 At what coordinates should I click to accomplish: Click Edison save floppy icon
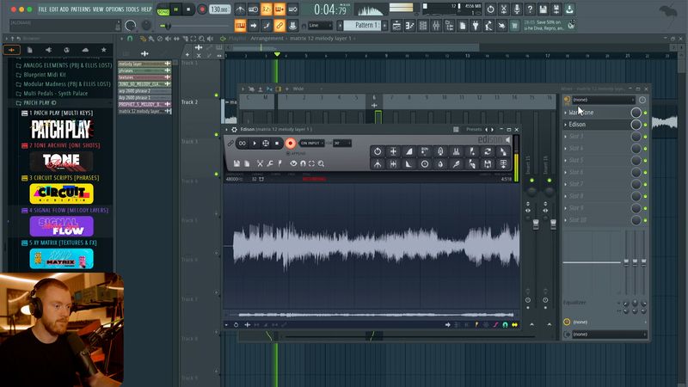click(236, 163)
